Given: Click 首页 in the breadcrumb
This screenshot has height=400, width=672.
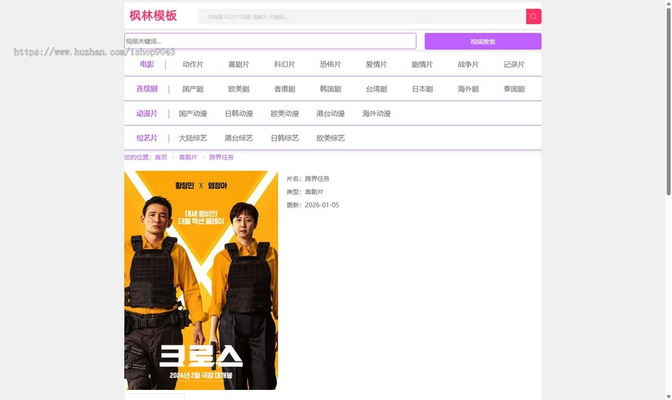Looking at the screenshot, I should click(x=161, y=157).
